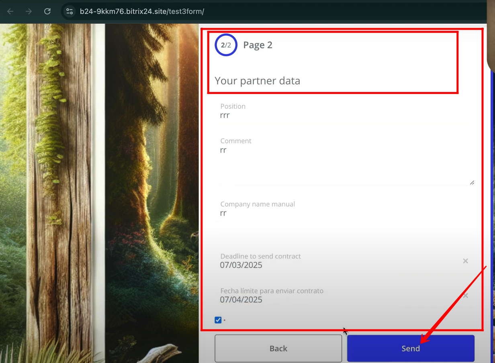This screenshot has height=363, width=495.
Task: Click the Comment area resize handle
Action: pos(472,182)
